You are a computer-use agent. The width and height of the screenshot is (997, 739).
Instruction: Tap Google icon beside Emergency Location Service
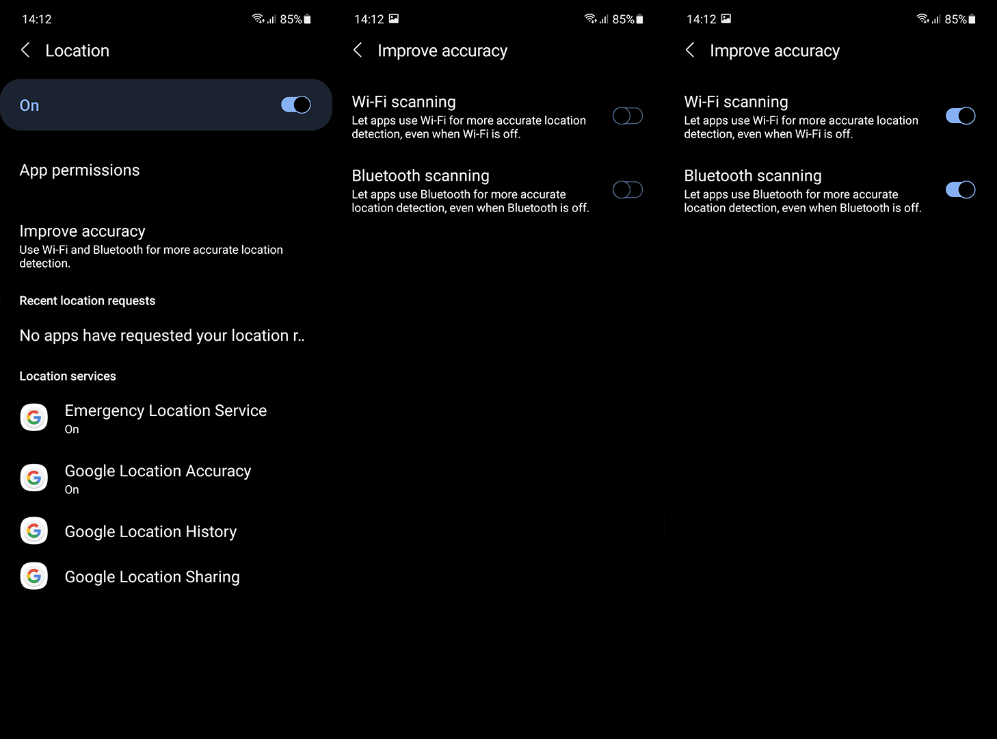tap(34, 417)
